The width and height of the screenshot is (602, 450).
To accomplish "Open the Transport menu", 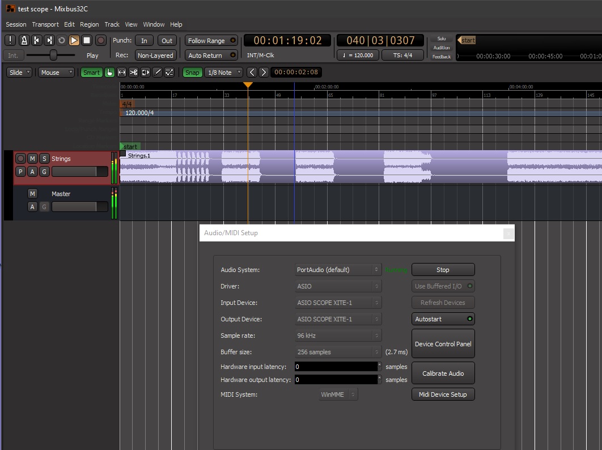I will pyautogui.click(x=45, y=24).
